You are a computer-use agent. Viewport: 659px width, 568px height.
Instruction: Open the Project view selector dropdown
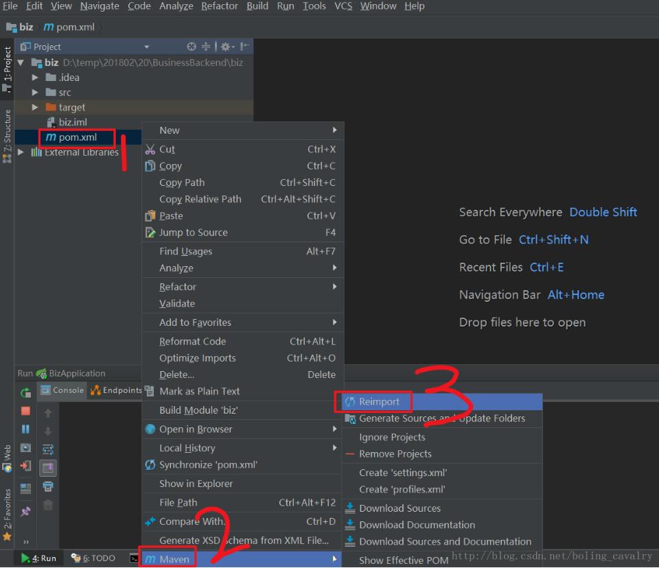pyautogui.click(x=148, y=46)
